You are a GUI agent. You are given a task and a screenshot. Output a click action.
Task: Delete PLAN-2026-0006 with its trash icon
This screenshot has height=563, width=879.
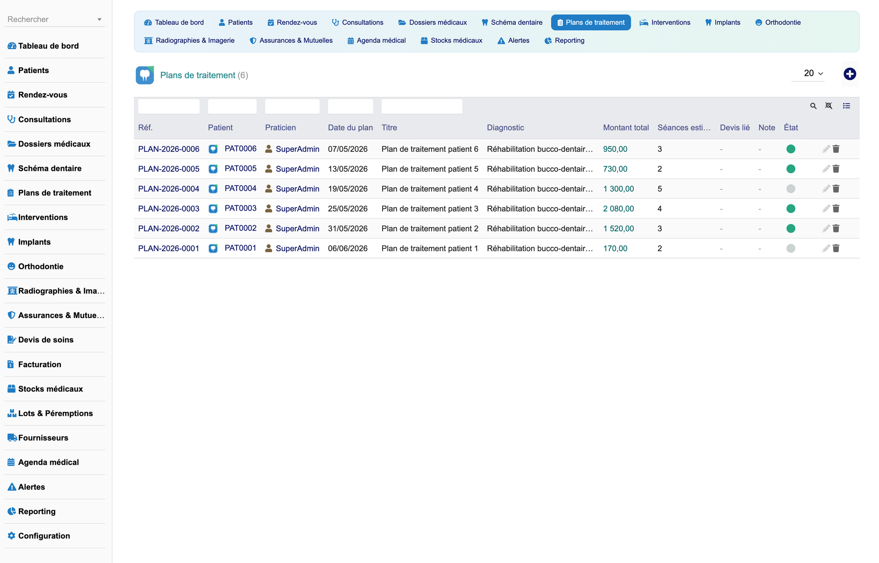pos(836,149)
